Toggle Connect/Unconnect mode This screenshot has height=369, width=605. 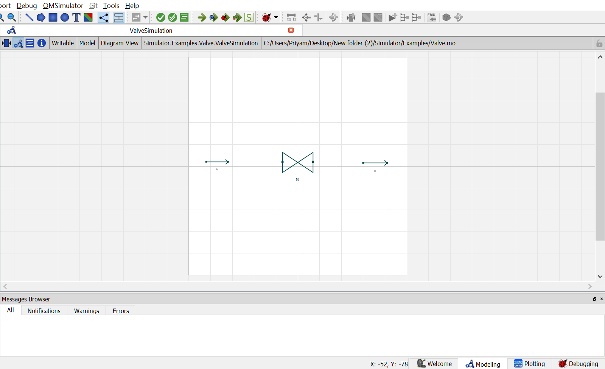tap(103, 17)
